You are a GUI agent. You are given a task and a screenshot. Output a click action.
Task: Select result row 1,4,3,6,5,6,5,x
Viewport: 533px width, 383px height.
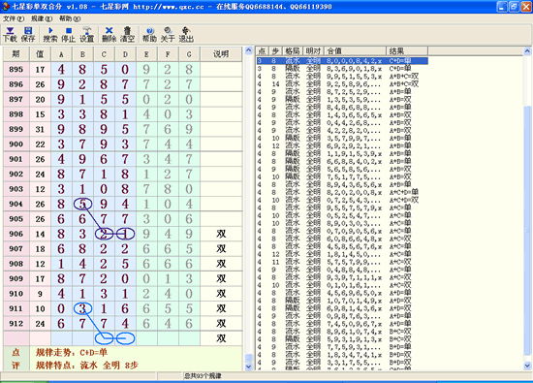point(342,115)
